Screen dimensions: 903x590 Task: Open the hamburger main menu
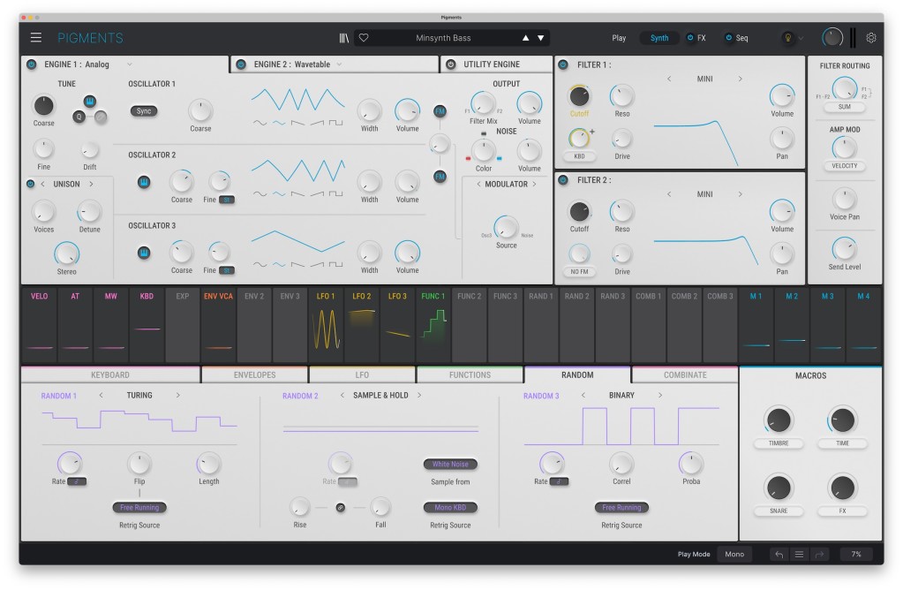point(35,38)
